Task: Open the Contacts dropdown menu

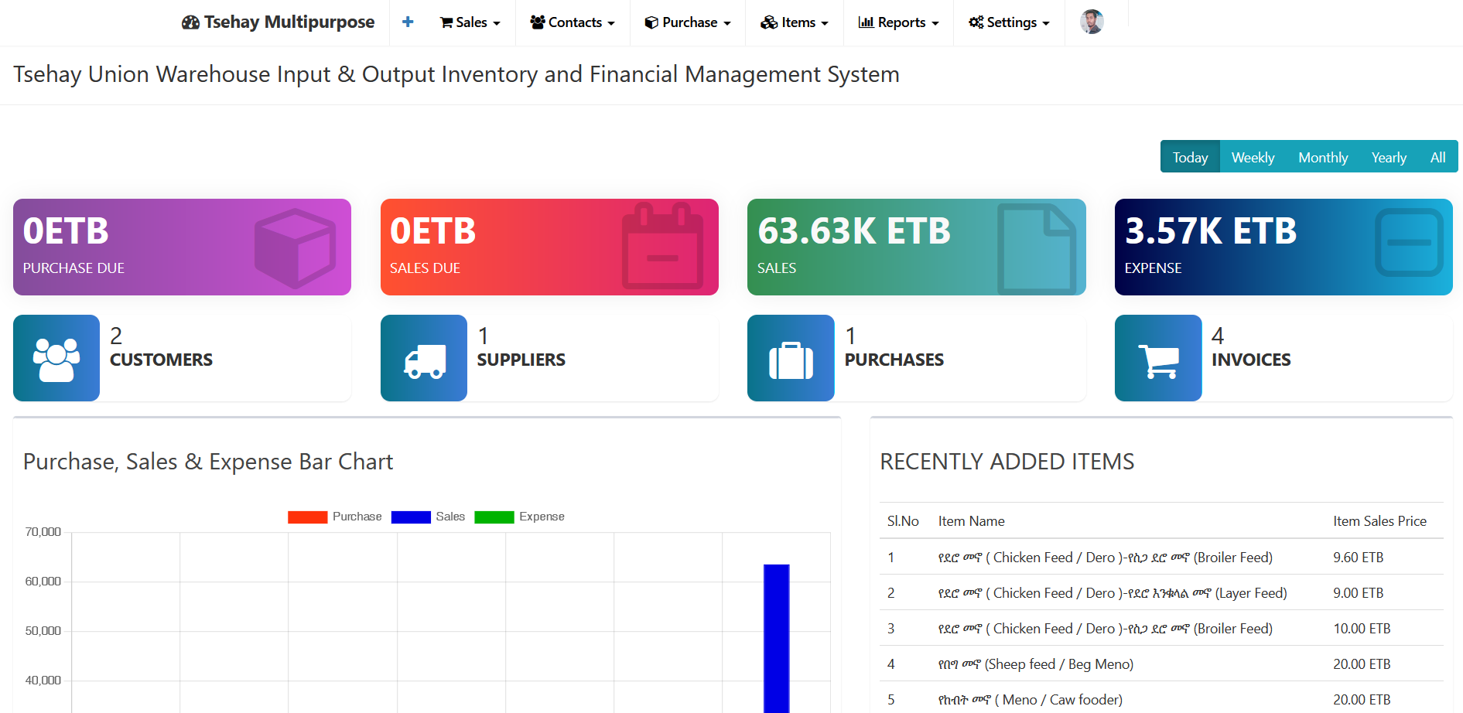Action: pos(573,22)
